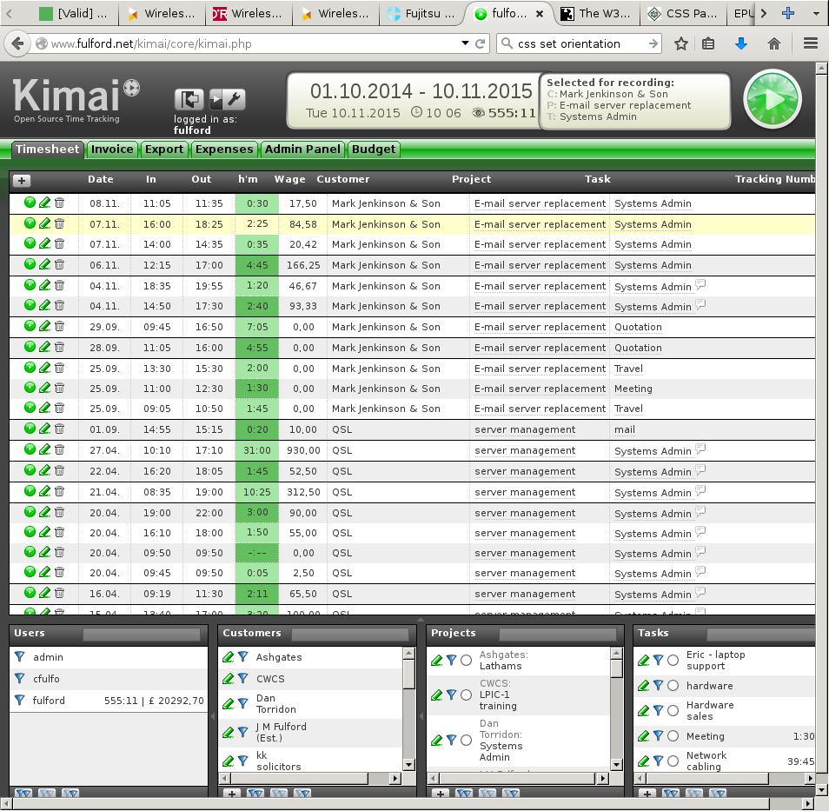Focus the Customers filter input field
Viewport: 829px width, 811px height.
(350, 634)
